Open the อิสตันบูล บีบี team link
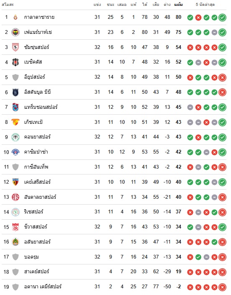The image size is (231, 295). (x=37, y=92)
